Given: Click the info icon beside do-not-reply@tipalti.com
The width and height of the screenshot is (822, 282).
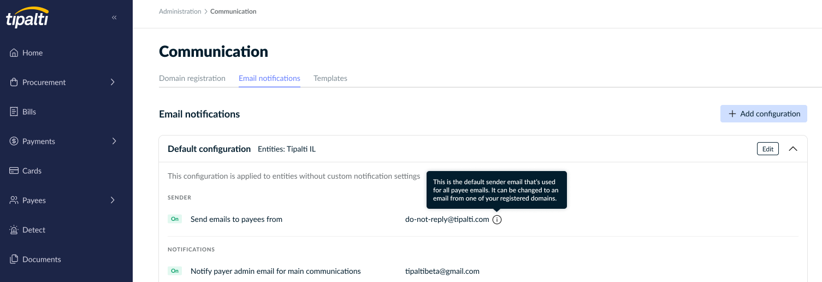Looking at the screenshot, I should (496, 220).
